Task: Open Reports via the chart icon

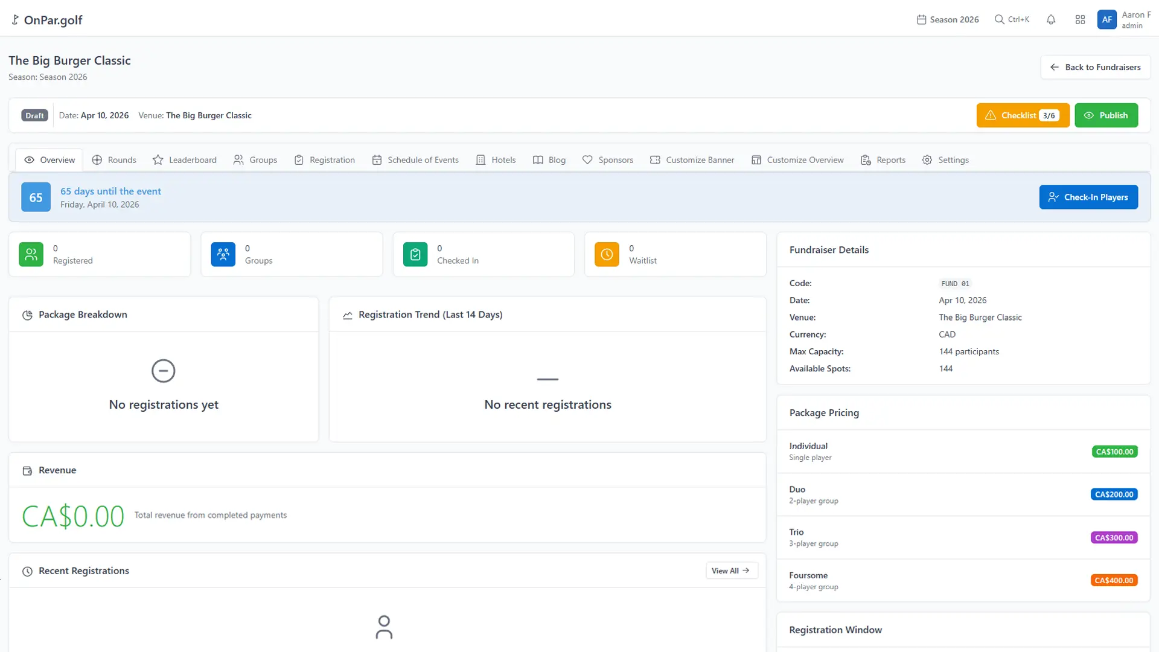Action: 883,159
